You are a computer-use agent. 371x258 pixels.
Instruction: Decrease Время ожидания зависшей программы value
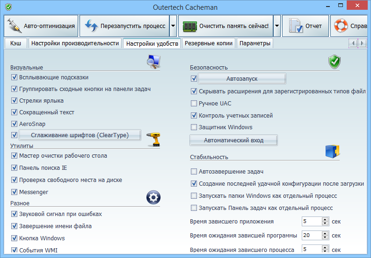tap(325, 237)
